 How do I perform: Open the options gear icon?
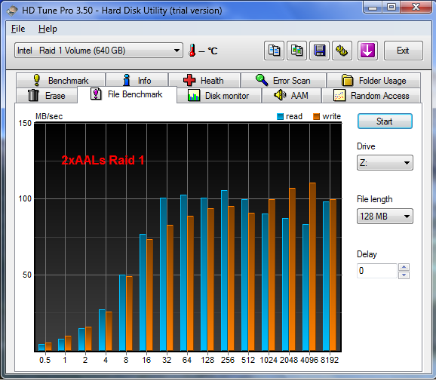pos(342,51)
